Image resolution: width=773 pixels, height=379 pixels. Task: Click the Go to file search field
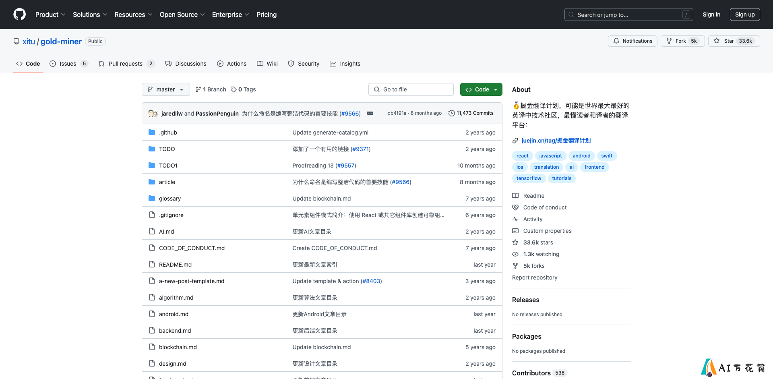pos(411,89)
